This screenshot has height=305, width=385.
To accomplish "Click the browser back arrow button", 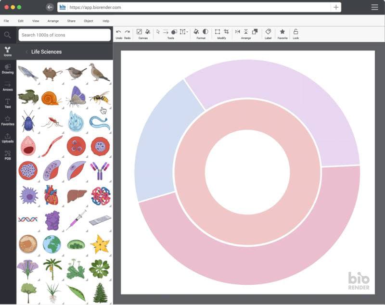I will pyautogui.click(x=50, y=7).
